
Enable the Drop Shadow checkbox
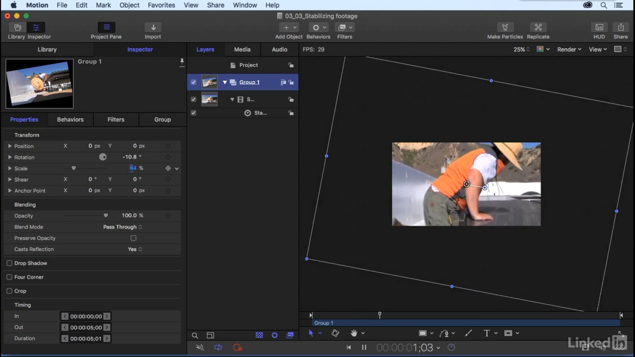coord(9,263)
